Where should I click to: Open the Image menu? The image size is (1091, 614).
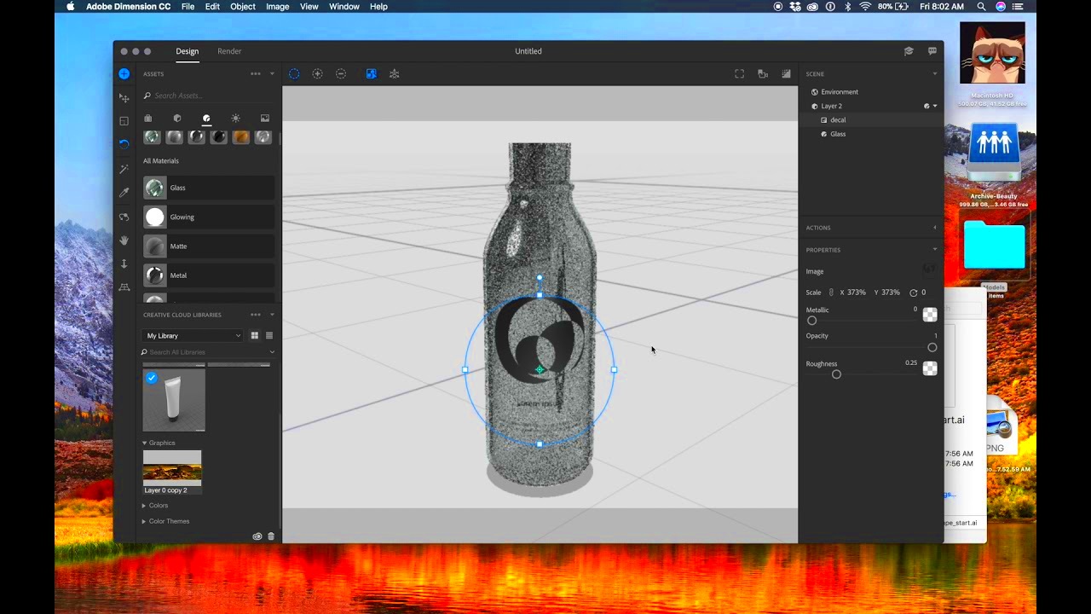coord(278,7)
